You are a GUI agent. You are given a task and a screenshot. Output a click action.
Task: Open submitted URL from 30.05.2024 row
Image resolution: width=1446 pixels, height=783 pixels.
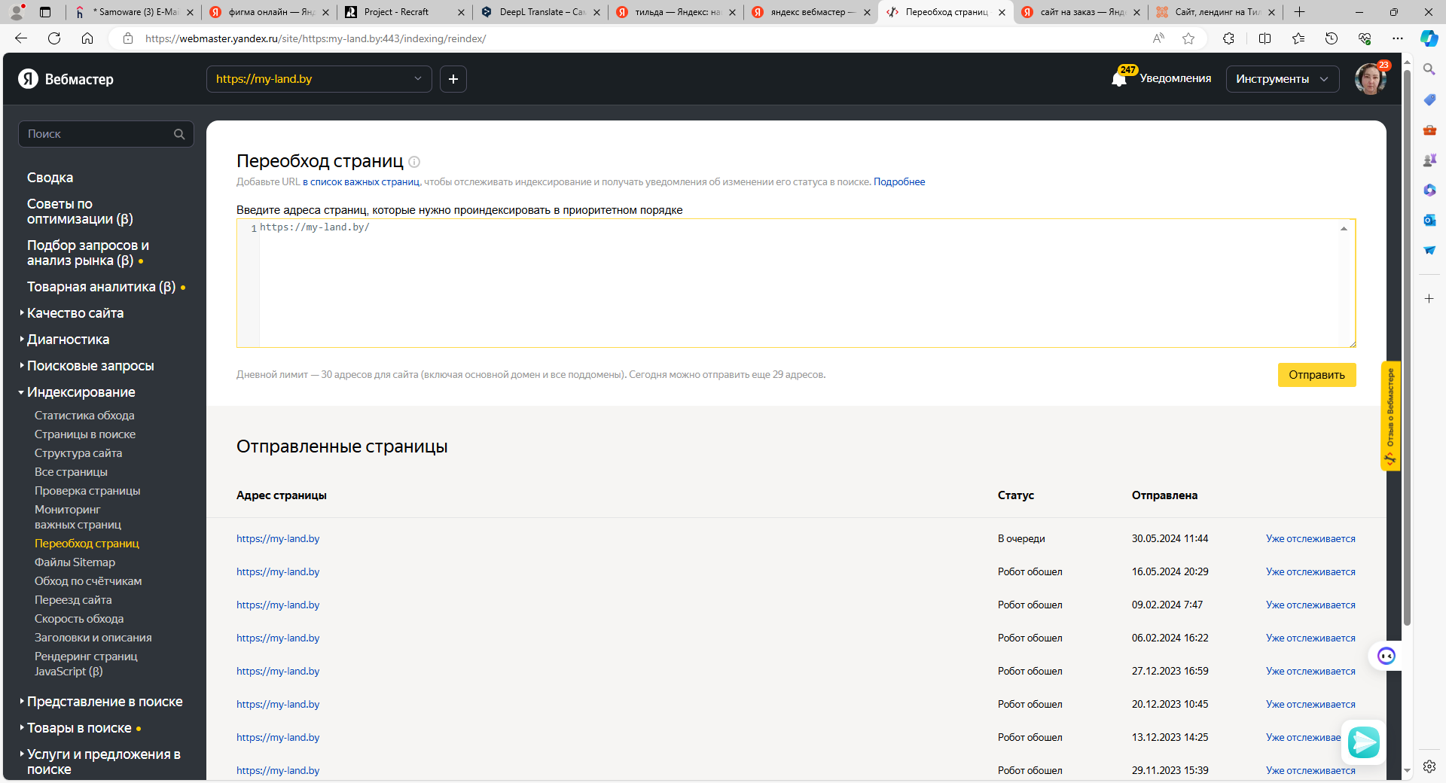(x=278, y=539)
